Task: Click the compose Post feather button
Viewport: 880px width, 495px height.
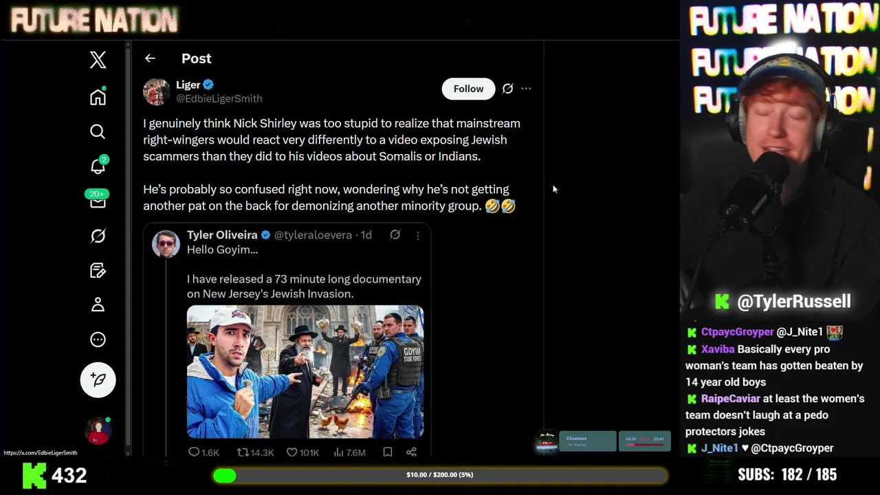Action: click(98, 379)
